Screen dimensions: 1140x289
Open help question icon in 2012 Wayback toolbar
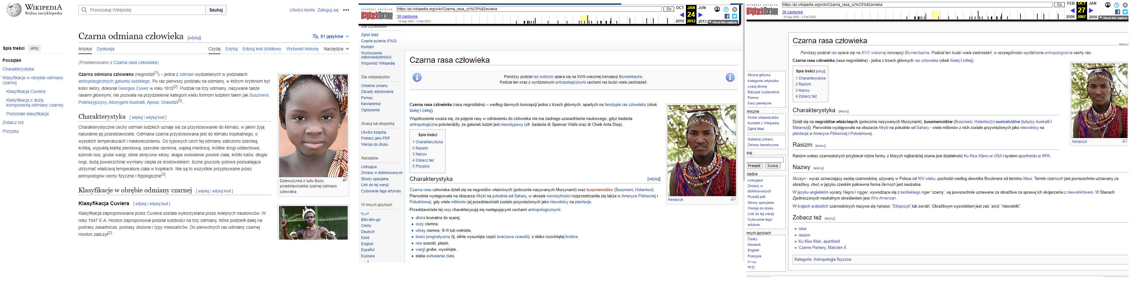click(726, 9)
